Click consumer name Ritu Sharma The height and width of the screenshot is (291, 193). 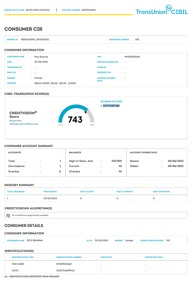pos(41,57)
